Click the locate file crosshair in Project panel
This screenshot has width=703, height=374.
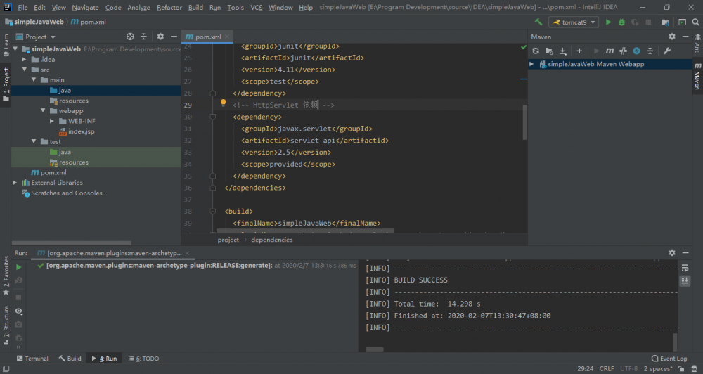[130, 37]
